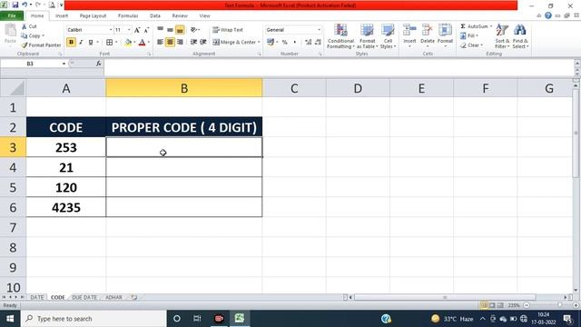Apply percent style formatting

[284, 43]
